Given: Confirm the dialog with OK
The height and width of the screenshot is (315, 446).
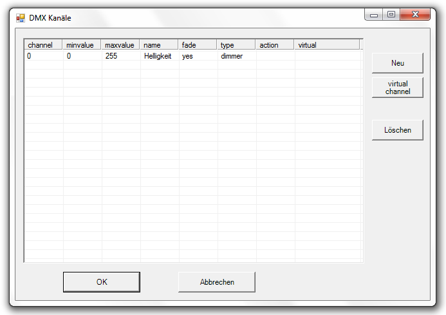Looking at the screenshot, I should coord(101,282).
